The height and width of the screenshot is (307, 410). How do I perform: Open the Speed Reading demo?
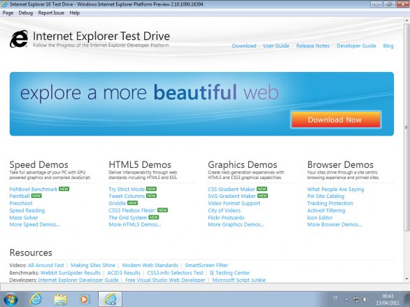click(x=27, y=210)
